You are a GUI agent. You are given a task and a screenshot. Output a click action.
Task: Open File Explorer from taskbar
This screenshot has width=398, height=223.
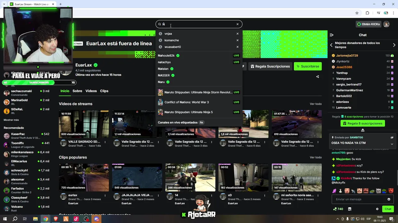[35, 219]
